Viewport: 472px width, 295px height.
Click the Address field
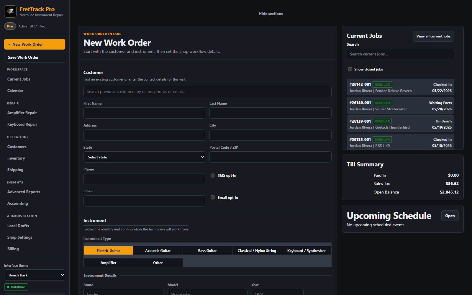tap(144, 135)
